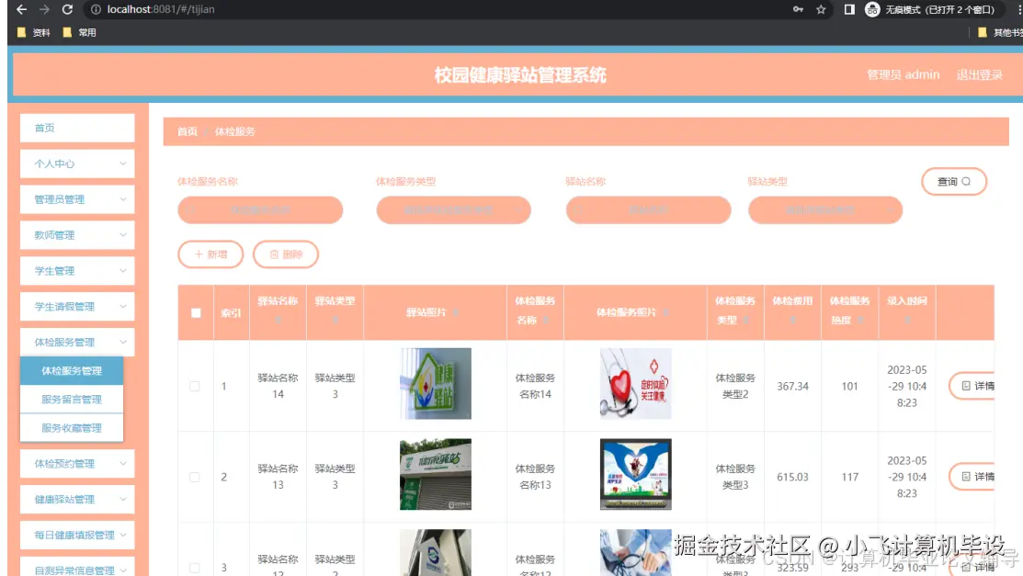The width and height of the screenshot is (1023, 576).
Task: Toggle the select-all checkbox in table header
Action: pyautogui.click(x=194, y=313)
